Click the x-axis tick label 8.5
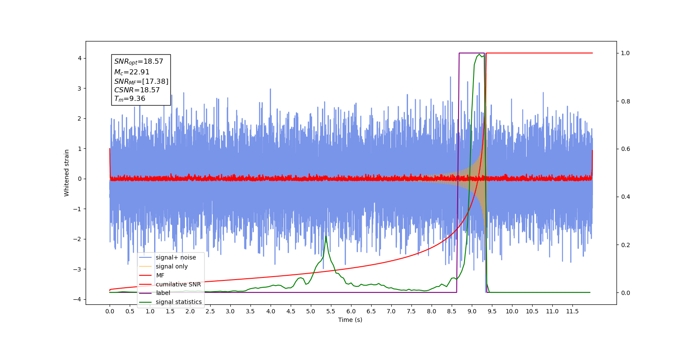Image resolution: width=685 pixels, height=342 pixels. click(452, 311)
